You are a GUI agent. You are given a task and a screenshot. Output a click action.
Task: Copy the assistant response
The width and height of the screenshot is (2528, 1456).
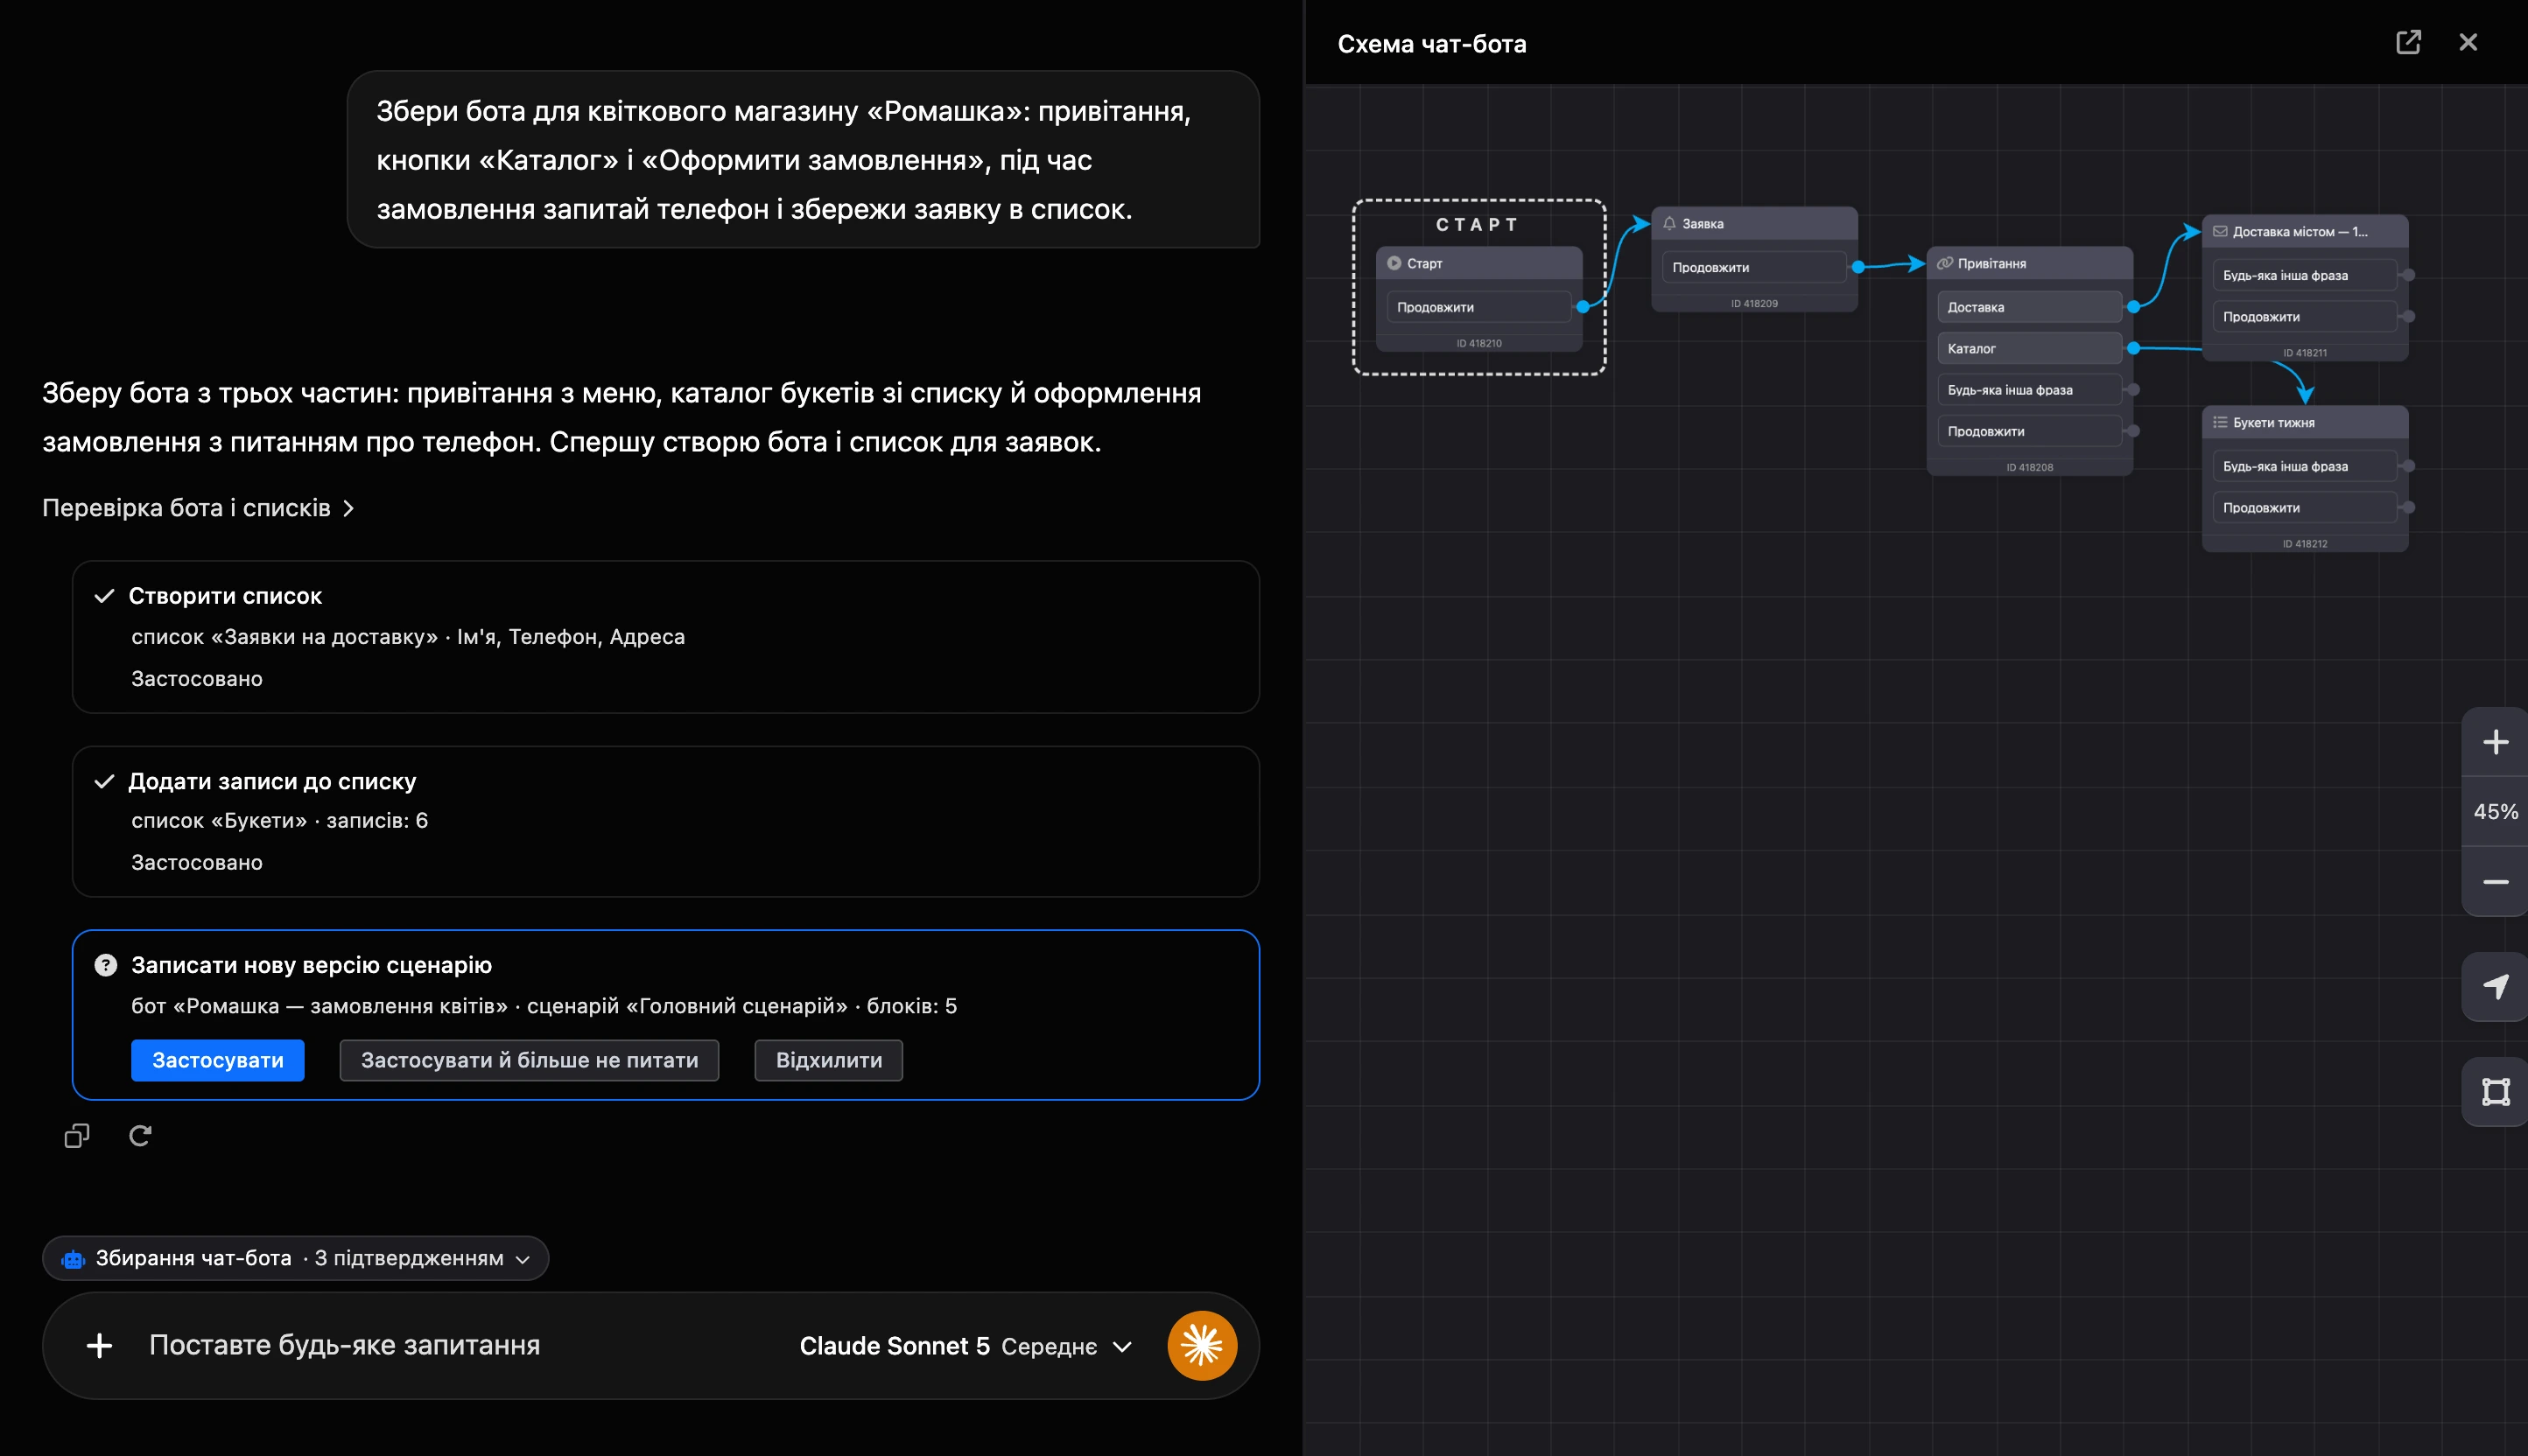click(77, 1136)
